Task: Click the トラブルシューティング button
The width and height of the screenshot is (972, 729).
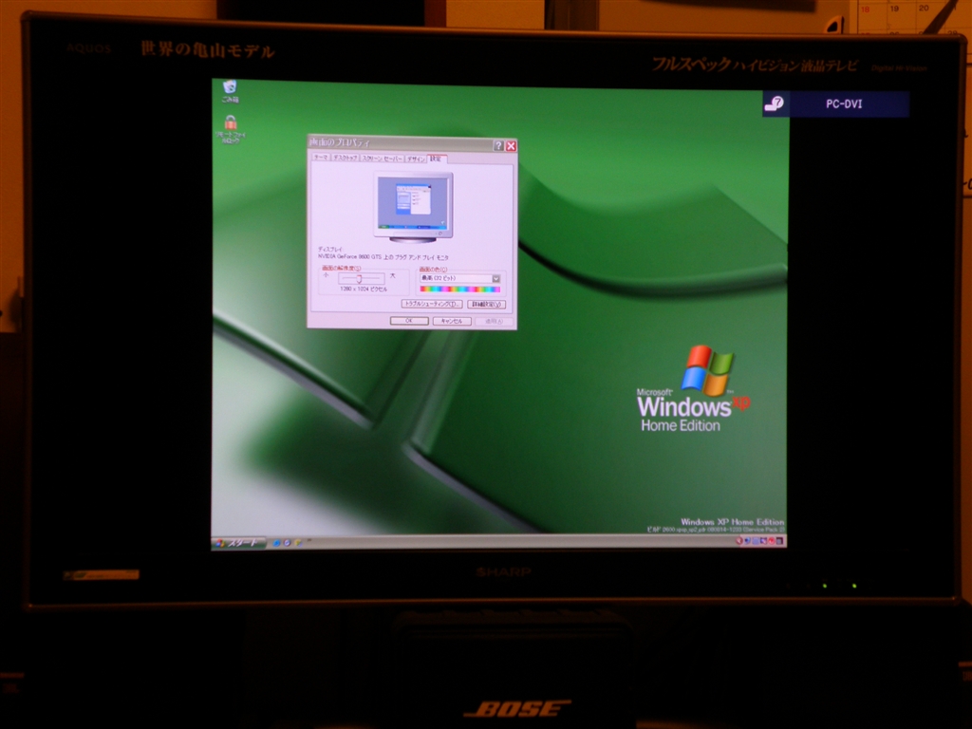Action: click(432, 304)
